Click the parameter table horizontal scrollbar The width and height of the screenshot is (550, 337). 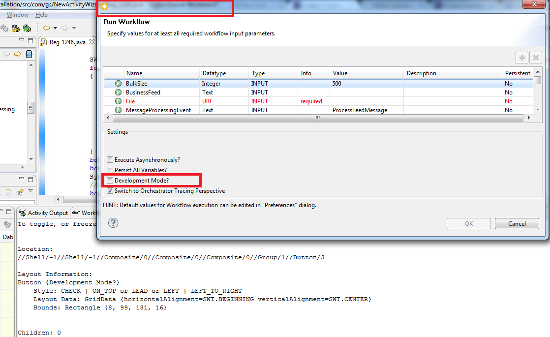(317, 118)
